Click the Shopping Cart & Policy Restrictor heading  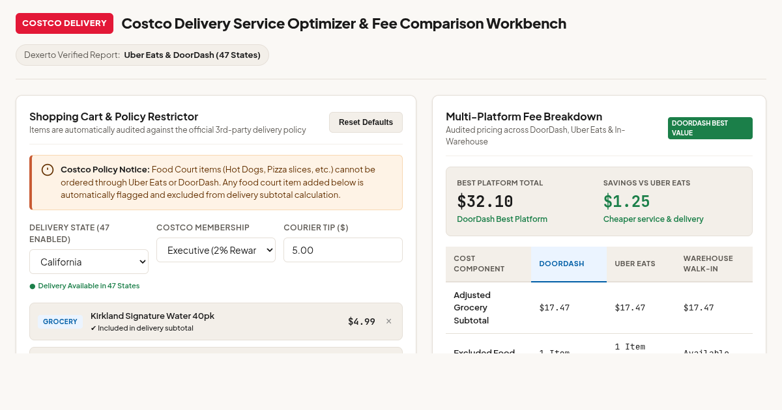click(113, 116)
